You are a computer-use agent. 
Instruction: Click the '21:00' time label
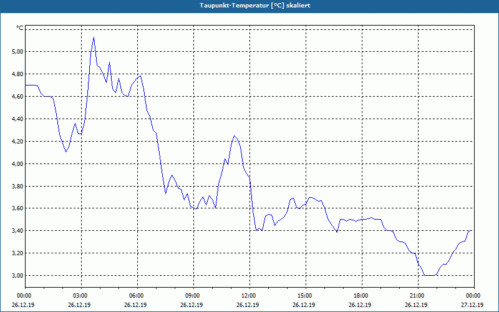pos(417,296)
